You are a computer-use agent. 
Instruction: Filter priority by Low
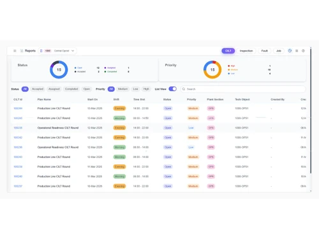[x=135, y=89]
